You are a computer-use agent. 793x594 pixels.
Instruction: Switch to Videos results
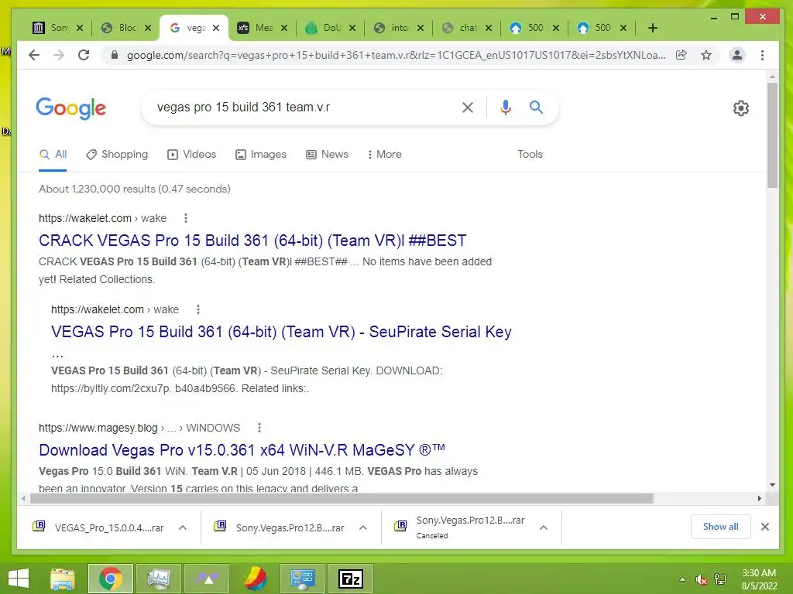click(x=192, y=154)
